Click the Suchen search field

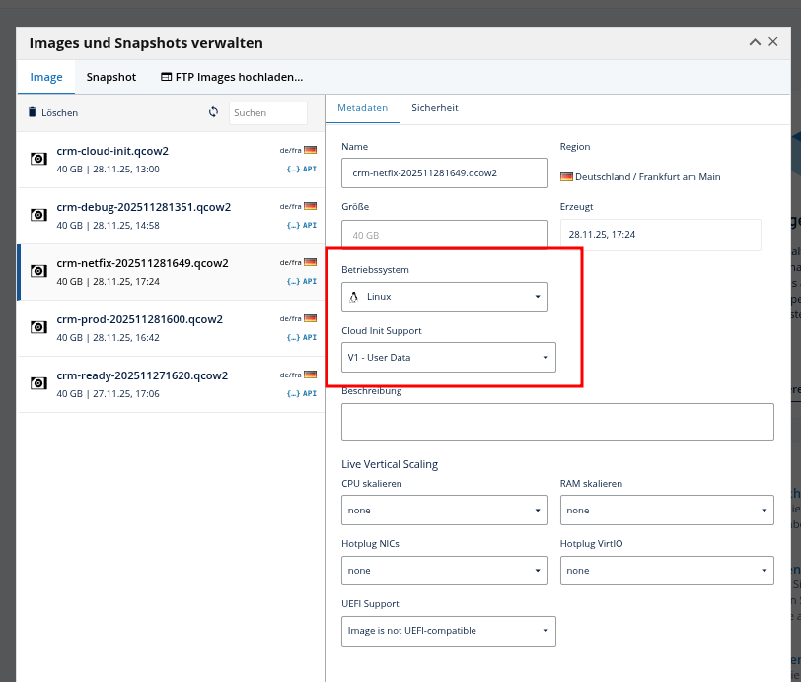pos(267,112)
